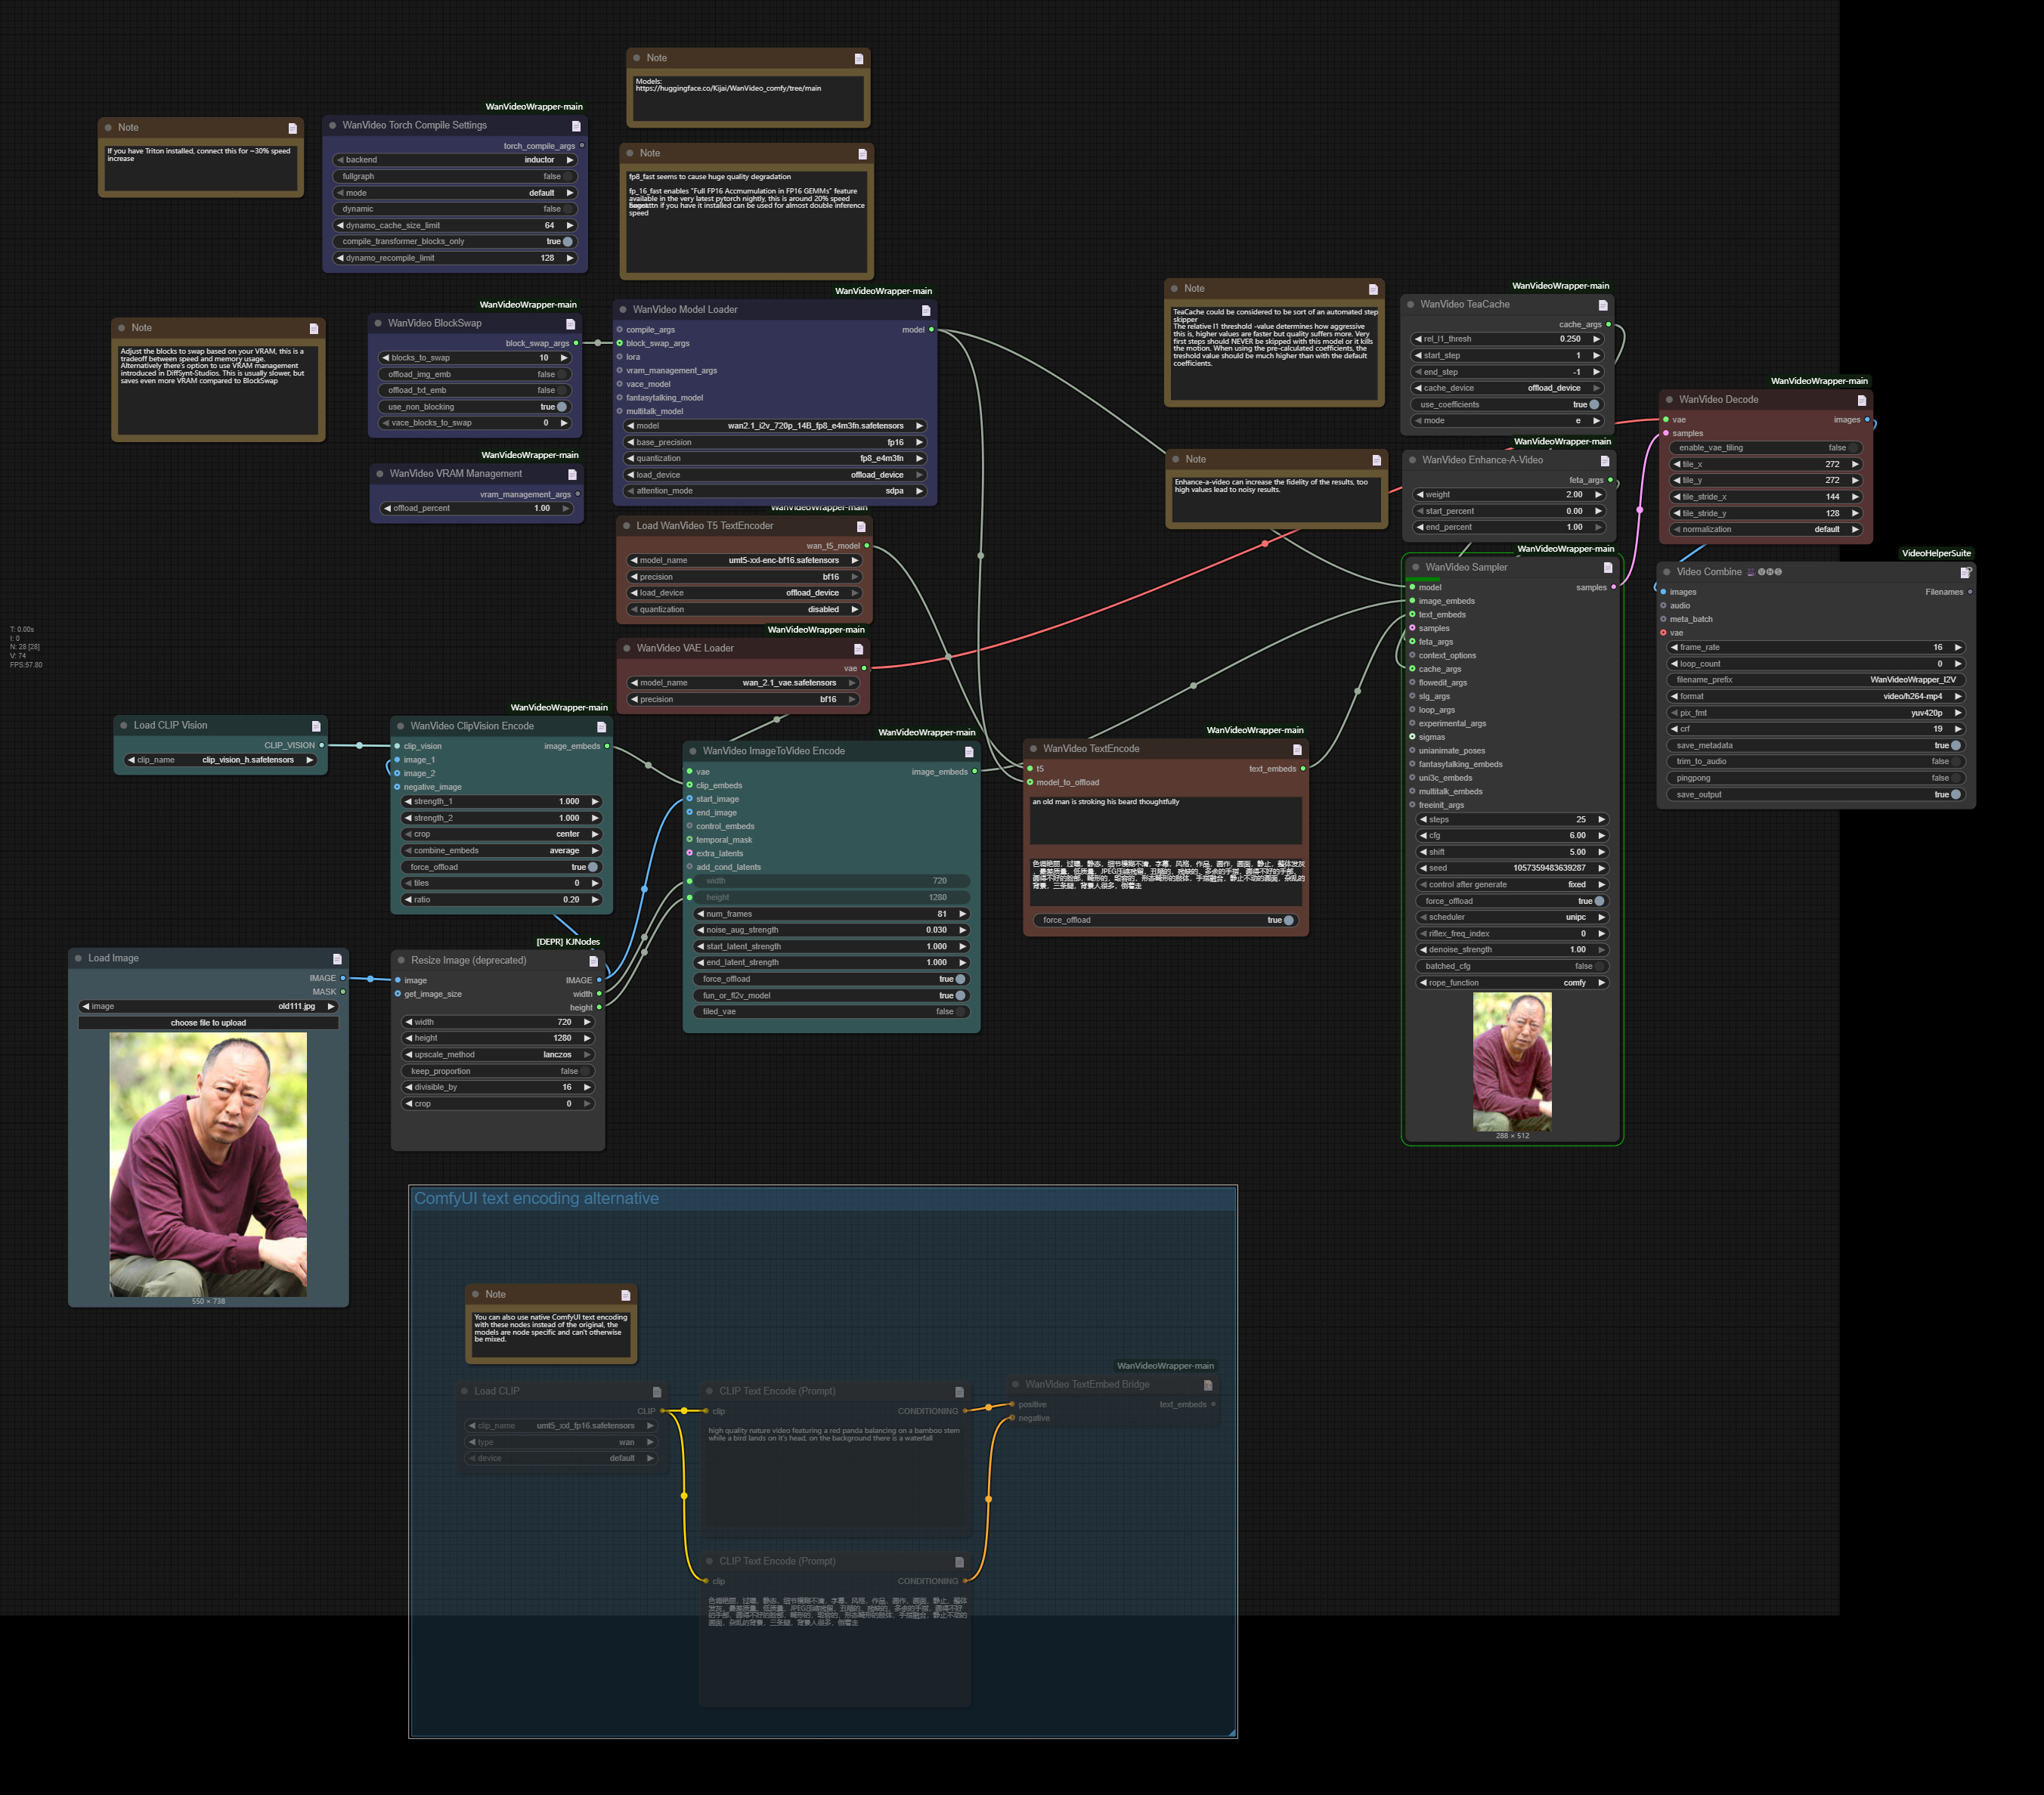This screenshot has height=1795, width=2044.
Task: Open scheduler dropdown in WanVideo Sampler
Action: coord(1512,917)
